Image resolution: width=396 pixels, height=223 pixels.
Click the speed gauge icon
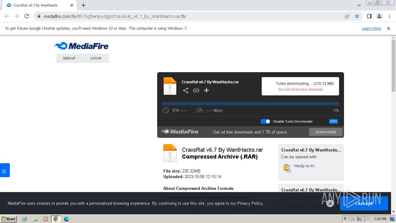(x=200, y=110)
